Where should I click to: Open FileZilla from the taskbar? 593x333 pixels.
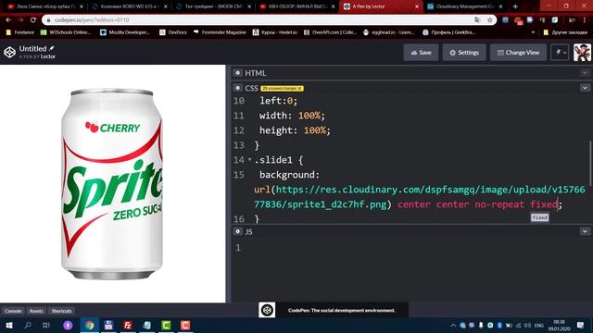128,325
